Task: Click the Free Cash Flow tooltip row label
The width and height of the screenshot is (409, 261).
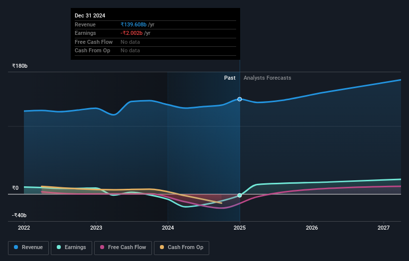Action: [x=94, y=42]
